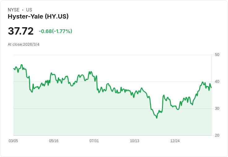Select the 12/24 date on x-axis
This screenshot has width=228, height=157.
pos(175,141)
